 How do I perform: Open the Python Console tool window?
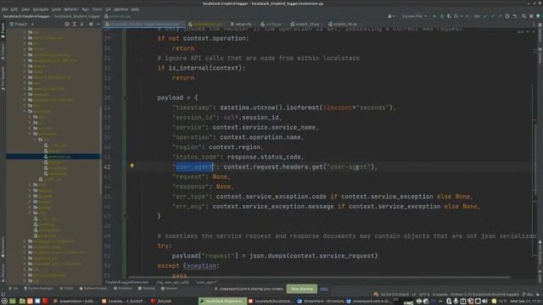(x=93, y=288)
